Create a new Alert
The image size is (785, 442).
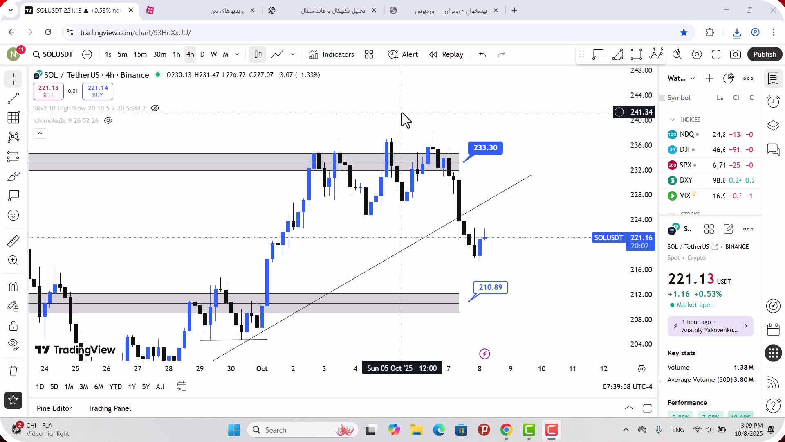point(403,54)
